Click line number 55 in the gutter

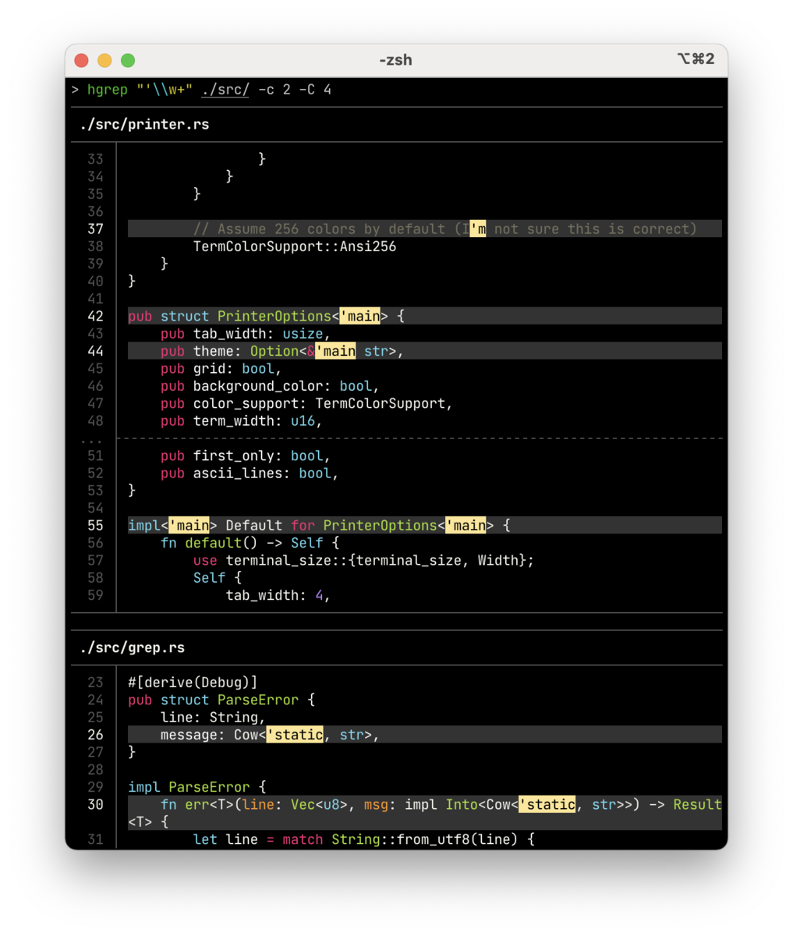click(95, 525)
